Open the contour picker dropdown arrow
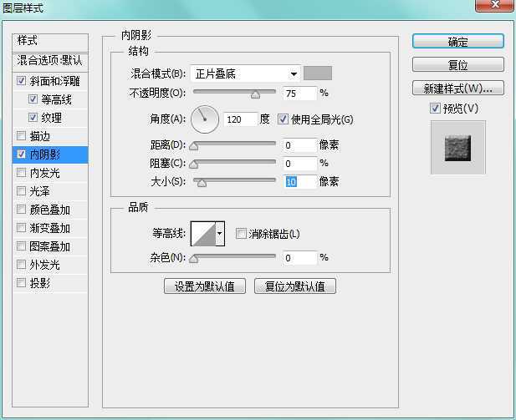516x420 pixels. tap(221, 234)
